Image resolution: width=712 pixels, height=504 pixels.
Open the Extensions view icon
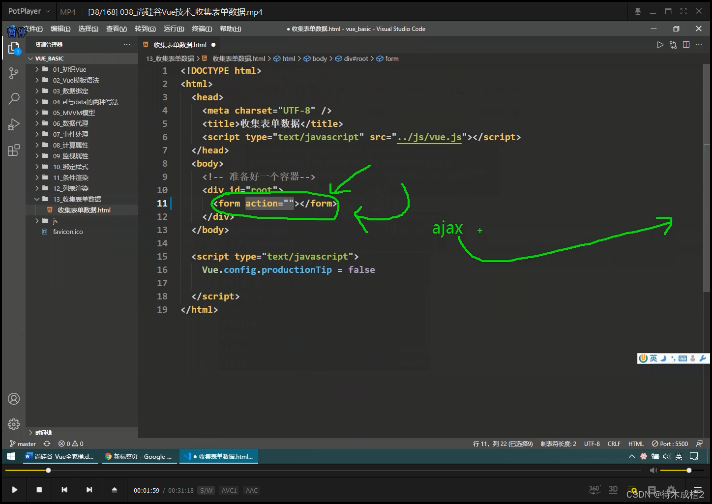14,150
